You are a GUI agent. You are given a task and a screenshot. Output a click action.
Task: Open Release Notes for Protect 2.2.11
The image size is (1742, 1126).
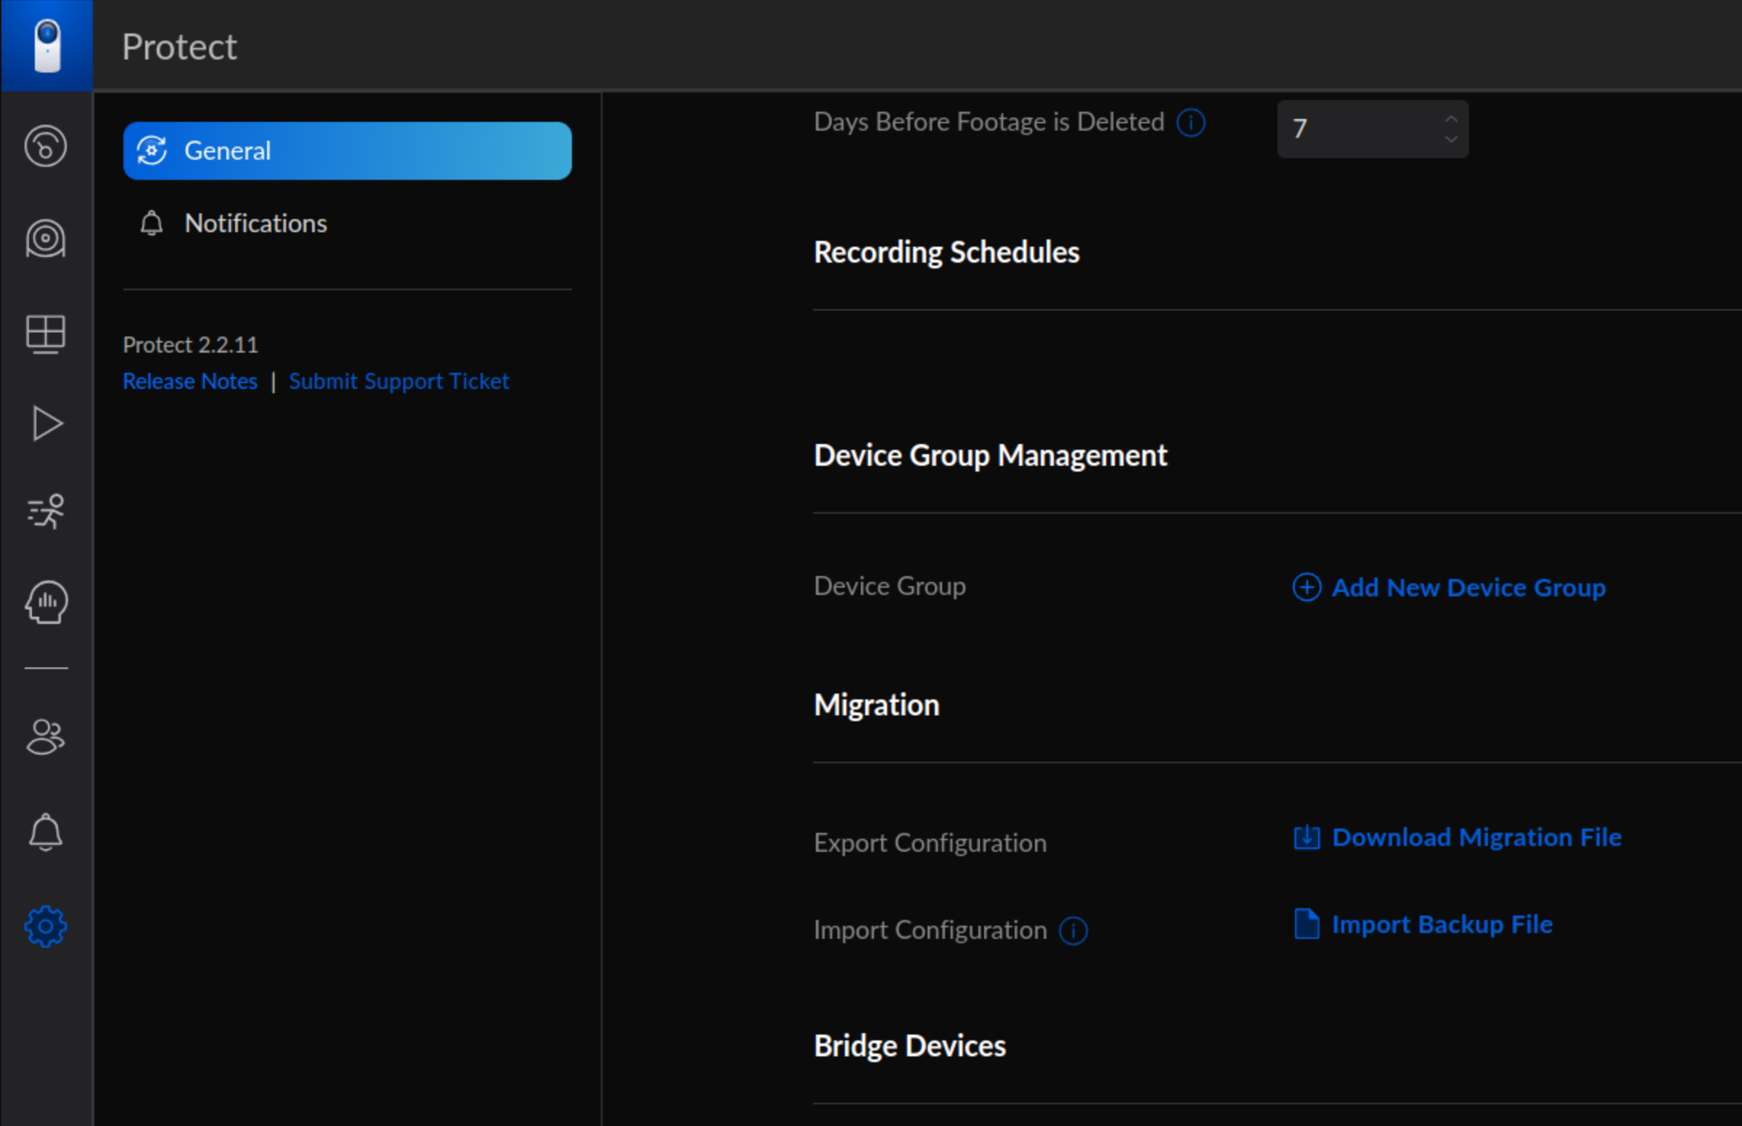190,380
